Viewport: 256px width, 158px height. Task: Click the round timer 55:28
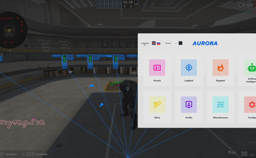click(128, 2)
